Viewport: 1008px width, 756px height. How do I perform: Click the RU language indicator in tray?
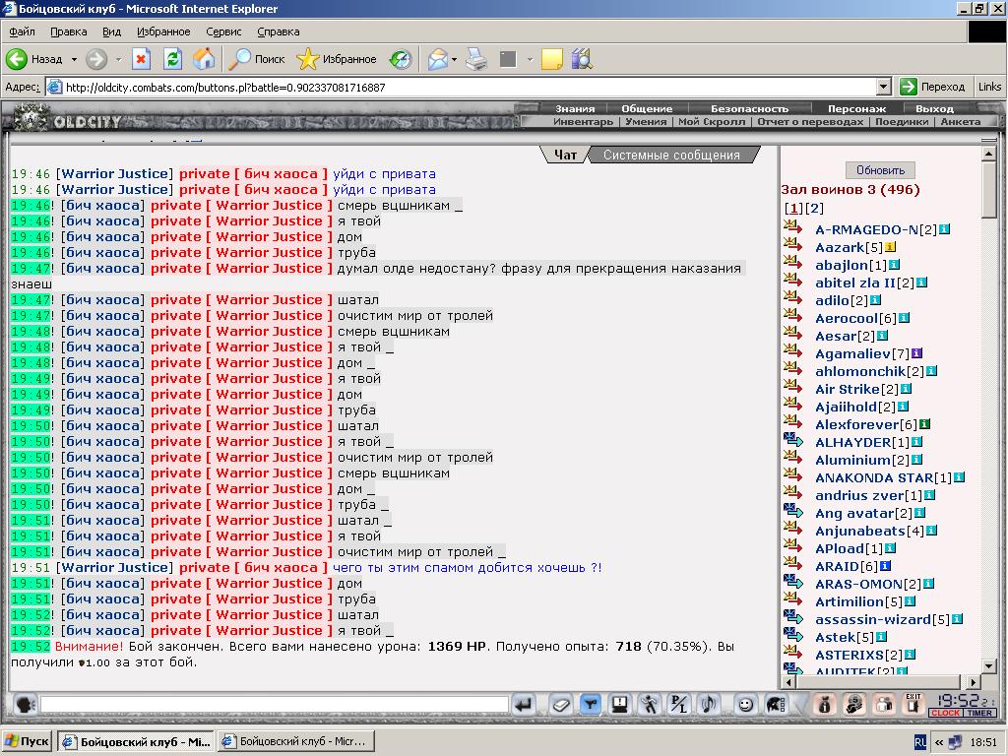(920, 742)
